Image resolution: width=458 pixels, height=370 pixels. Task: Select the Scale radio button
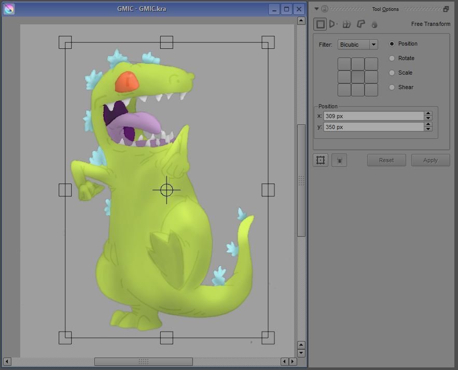pyautogui.click(x=392, y=73)
